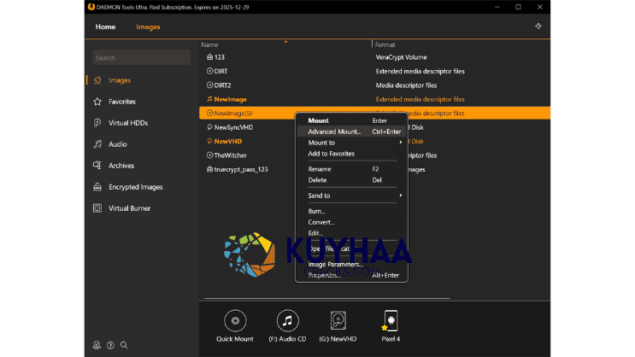Select the DIRT2 image row
Image resolution: width=635 pixels, height=357 pixels.
pyautogui.click(x=374, y=85)
